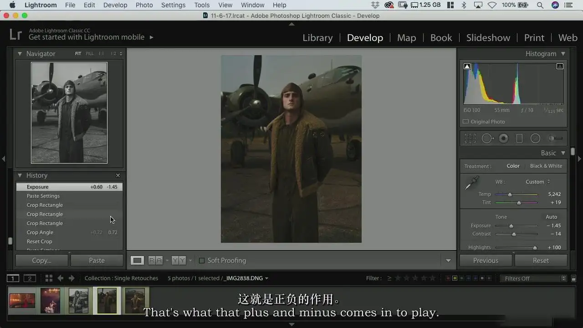
Task: Select the first filmstrip thumbnail
Action: point(22,301)
